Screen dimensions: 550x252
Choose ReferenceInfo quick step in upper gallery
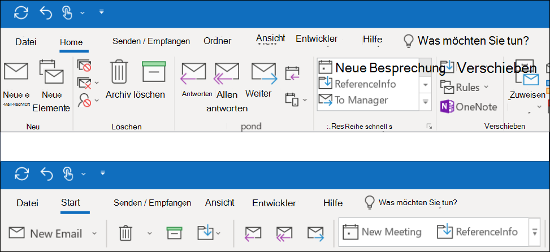tap(357, 84)
